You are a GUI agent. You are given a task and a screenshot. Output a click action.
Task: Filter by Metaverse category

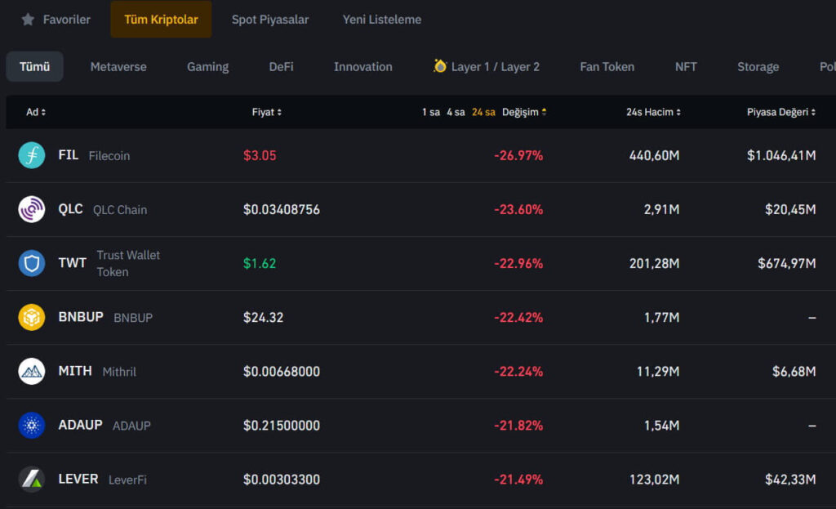pos(118,67)
